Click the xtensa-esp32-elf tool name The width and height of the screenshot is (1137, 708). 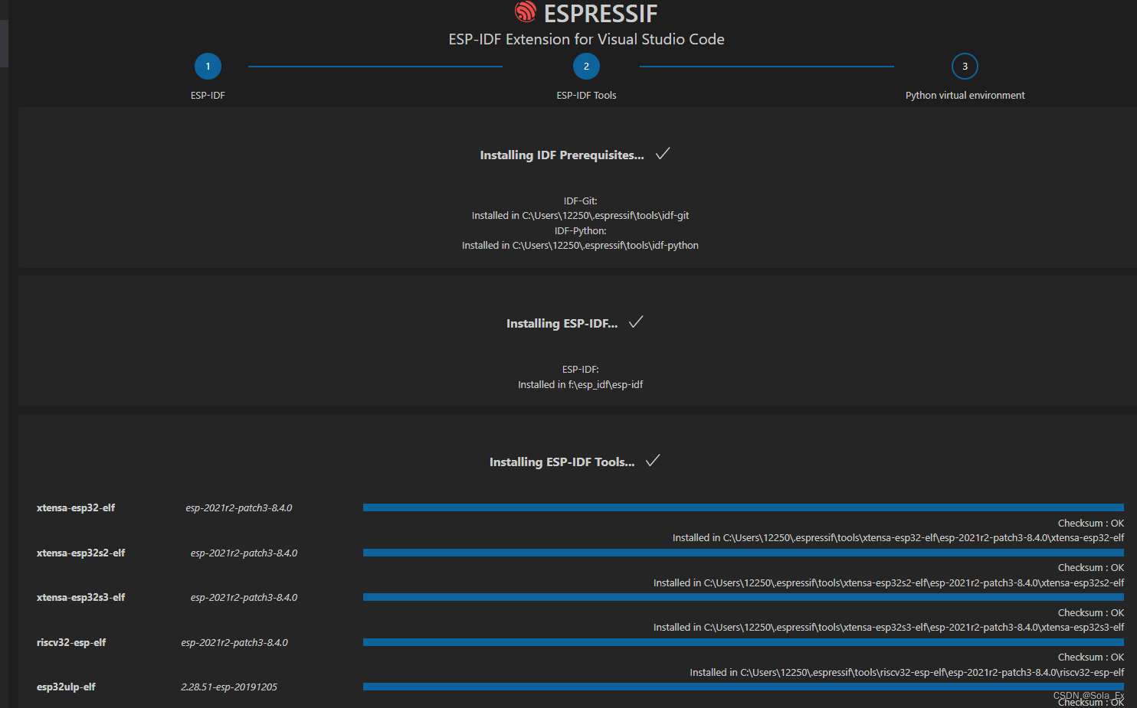point(76,508)
